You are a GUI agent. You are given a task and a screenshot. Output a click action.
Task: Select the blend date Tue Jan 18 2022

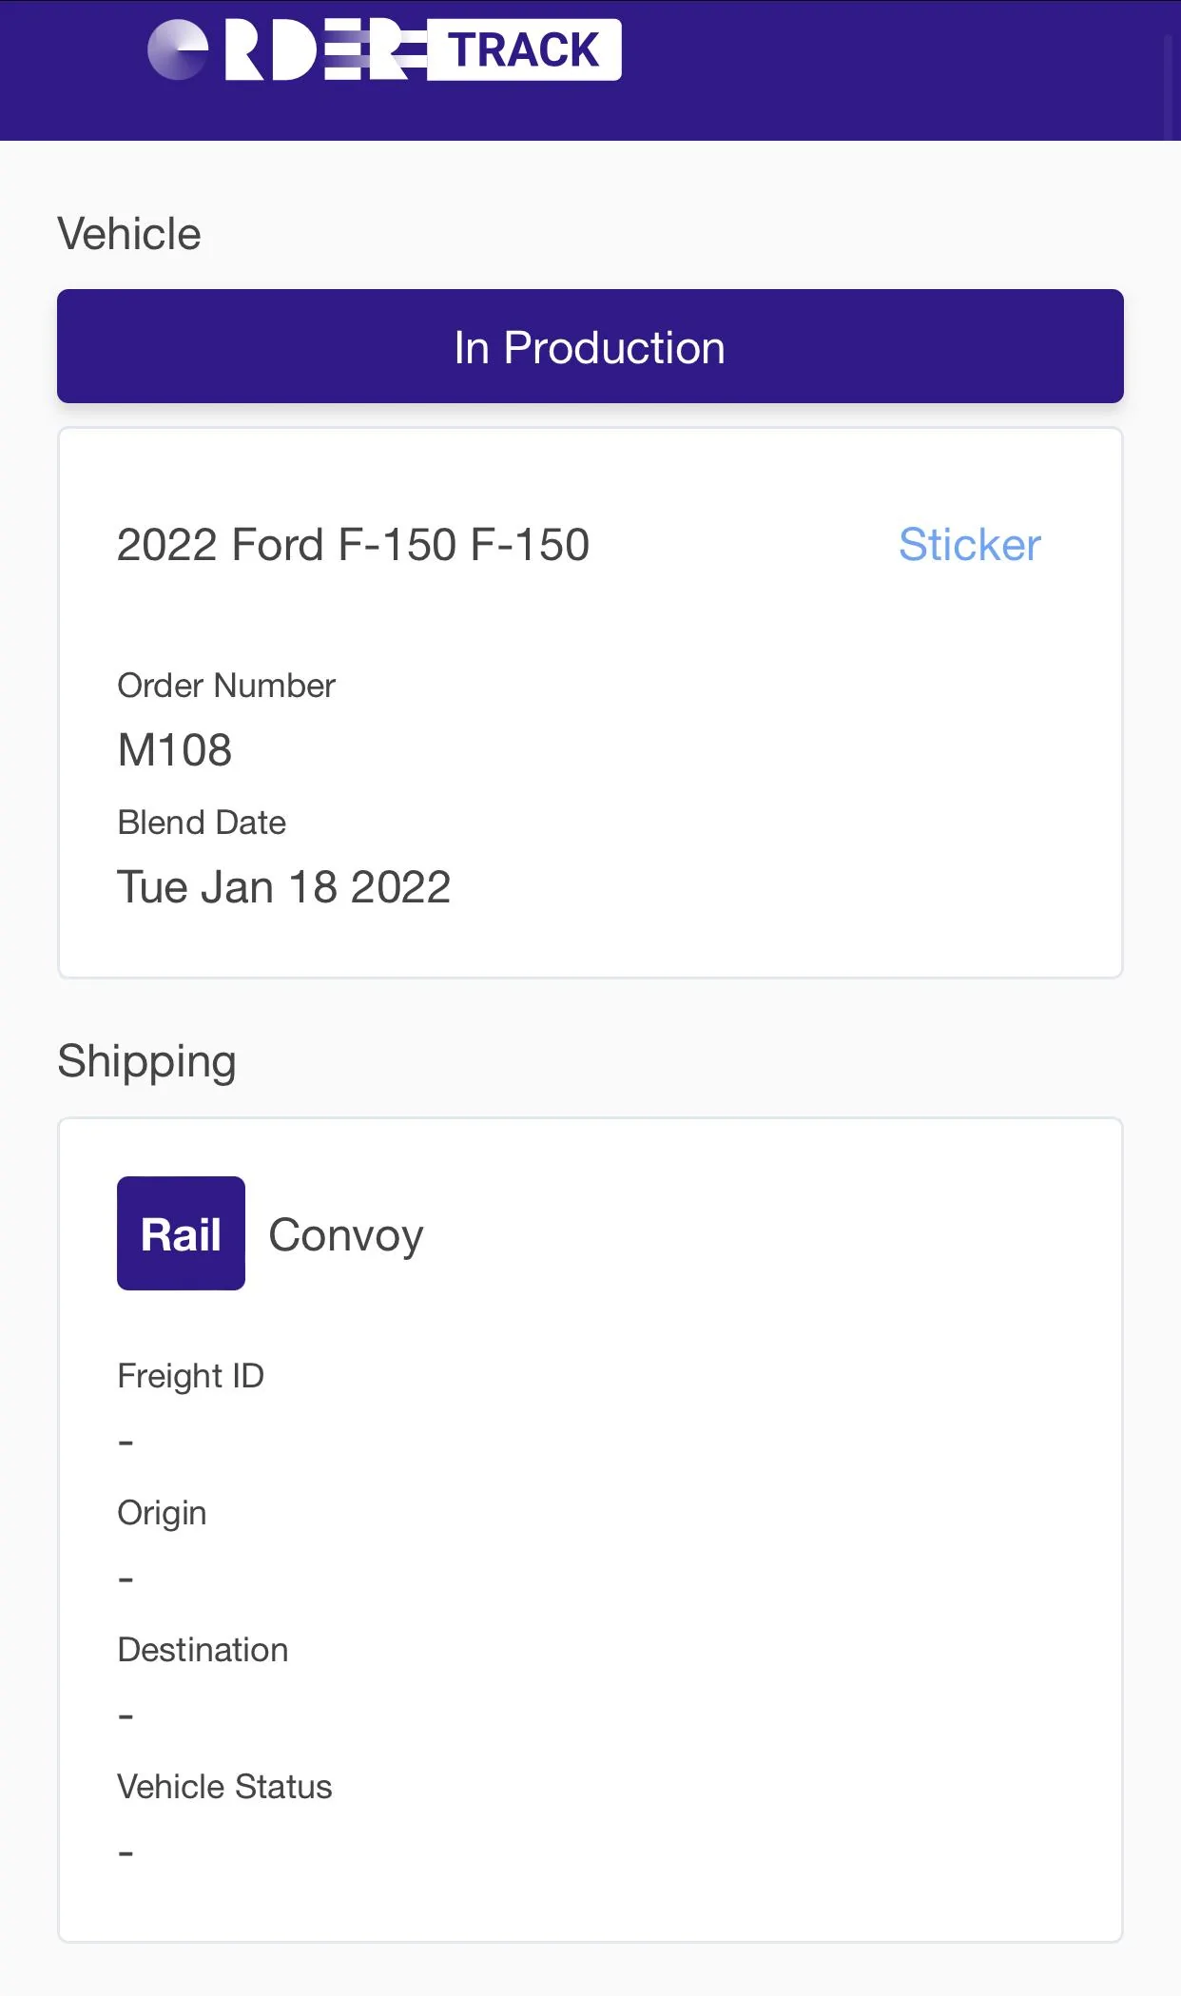(283, 887)
